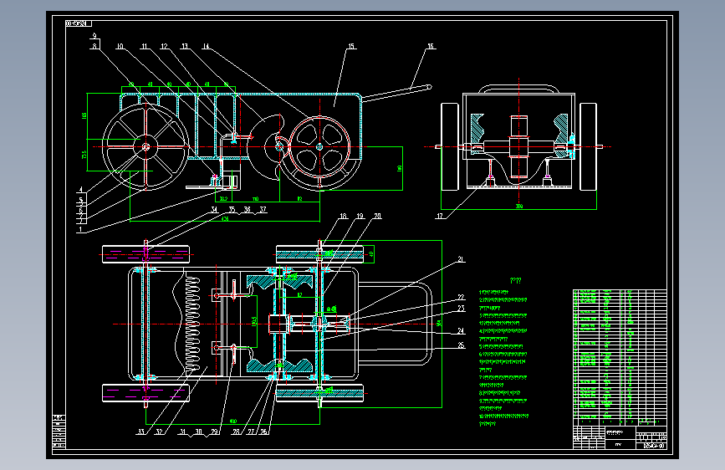This screenshot has width=725, height=470.
Task: Click callout number 17 below the end view
Action: pos(440,216)
